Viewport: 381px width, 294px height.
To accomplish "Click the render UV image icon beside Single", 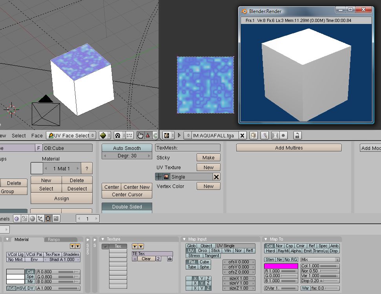I will click(x=166, y=177).
